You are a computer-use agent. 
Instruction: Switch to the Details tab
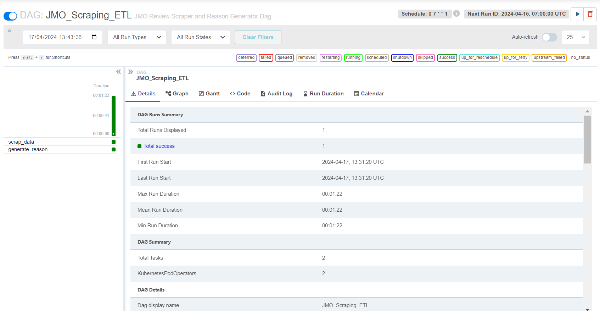(x=143, y=94)
